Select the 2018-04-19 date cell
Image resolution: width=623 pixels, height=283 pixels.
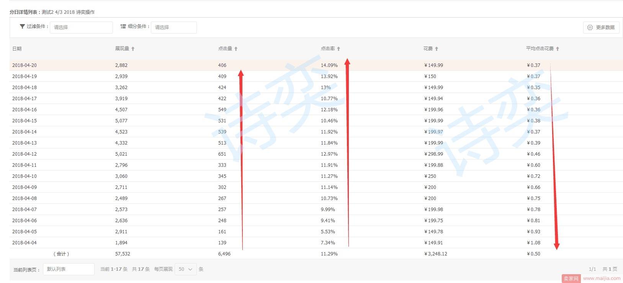(25, 76)
